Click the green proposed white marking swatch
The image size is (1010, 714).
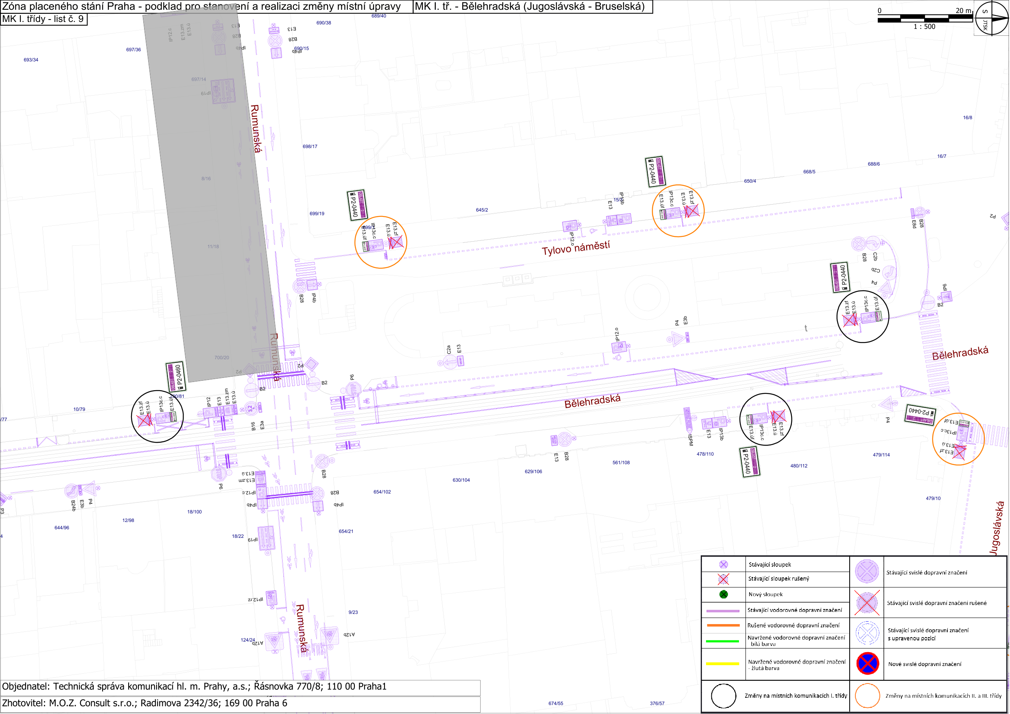click(722, 641)
